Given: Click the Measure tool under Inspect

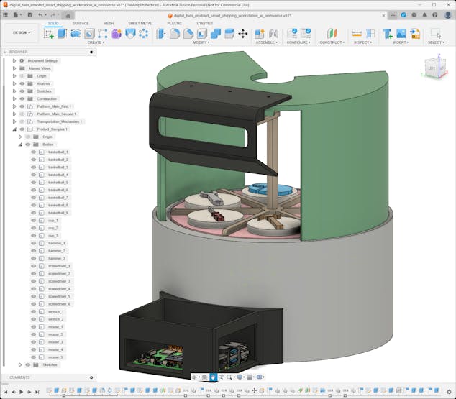Looking at the screenshot, I should click(x=357, y=33).
